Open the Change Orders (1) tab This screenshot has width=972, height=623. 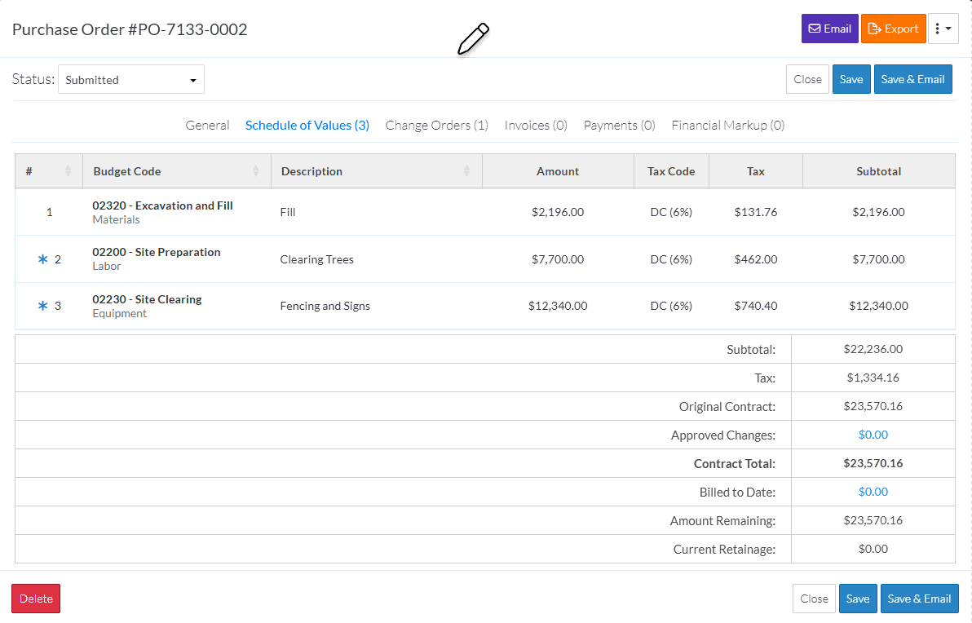437,126
